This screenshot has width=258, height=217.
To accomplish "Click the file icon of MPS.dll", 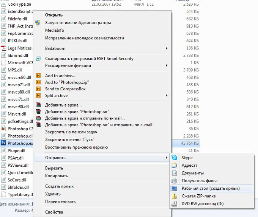I will (x=3, y=70).
